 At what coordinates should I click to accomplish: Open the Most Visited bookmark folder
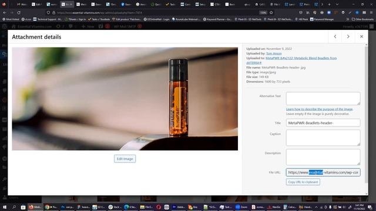[x=11, y=19]
